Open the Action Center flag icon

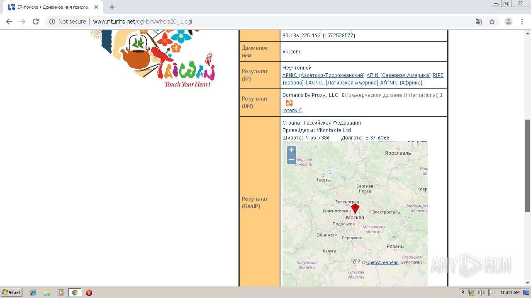pyautogui.click(x=491, y=293)
